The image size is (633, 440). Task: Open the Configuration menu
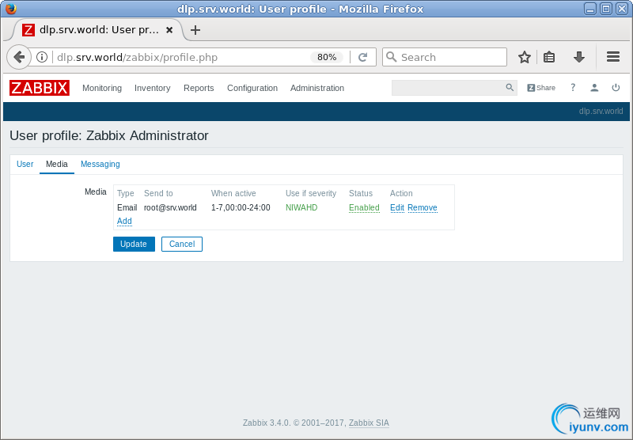click(x=252, y=88)
